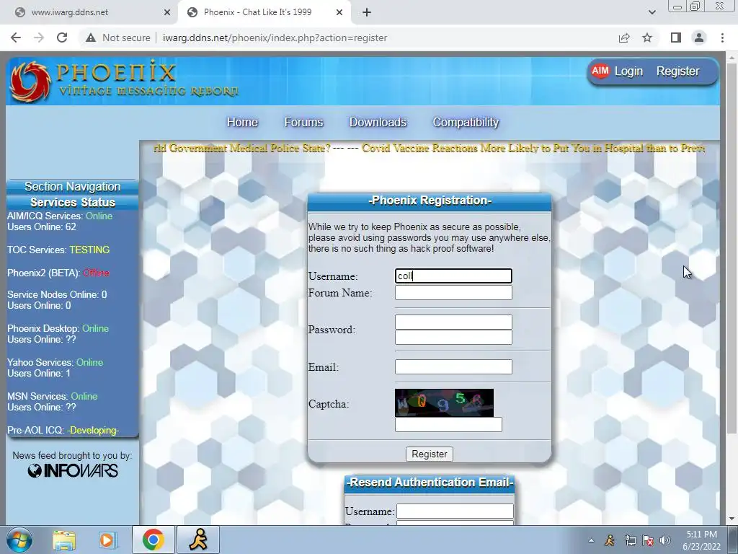Screen dimensions: 738x554
Task: Click the AIM icon in the system tray
Action: point(610,540)
